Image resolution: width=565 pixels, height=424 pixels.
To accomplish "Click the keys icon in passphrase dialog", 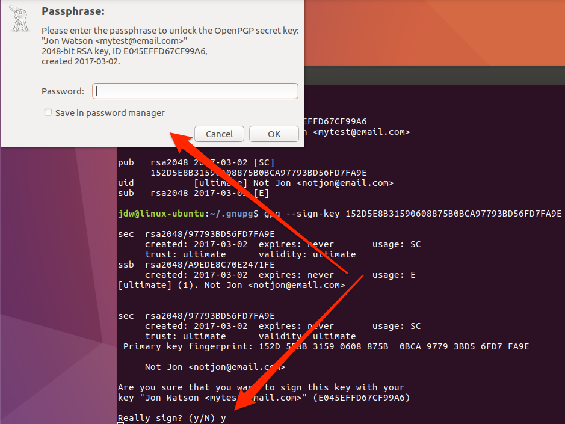I will [19, 19].
